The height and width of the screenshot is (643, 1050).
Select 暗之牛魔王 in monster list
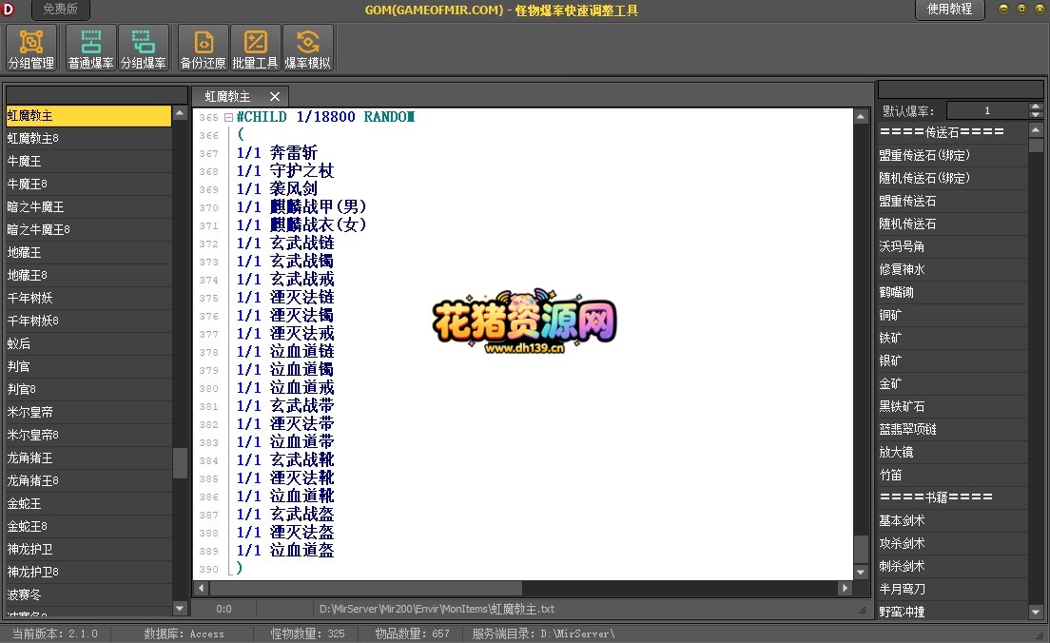88,207
